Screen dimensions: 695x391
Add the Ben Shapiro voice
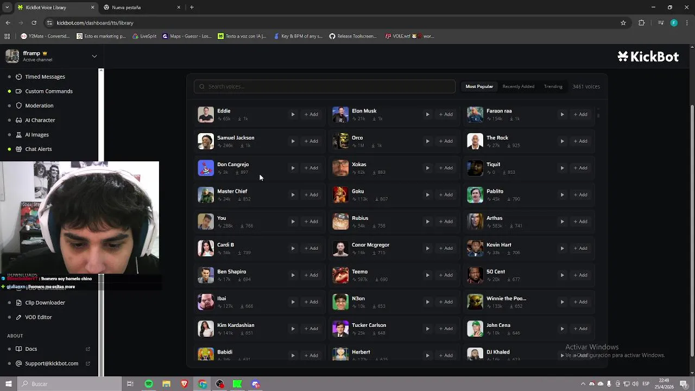(x=311, y=275)
